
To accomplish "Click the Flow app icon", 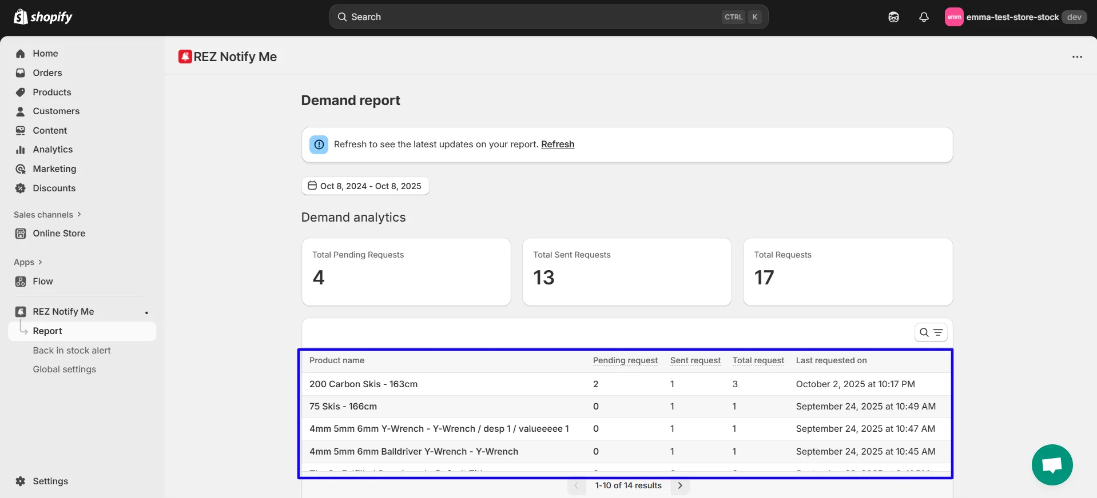I will [x=21, y=282].
